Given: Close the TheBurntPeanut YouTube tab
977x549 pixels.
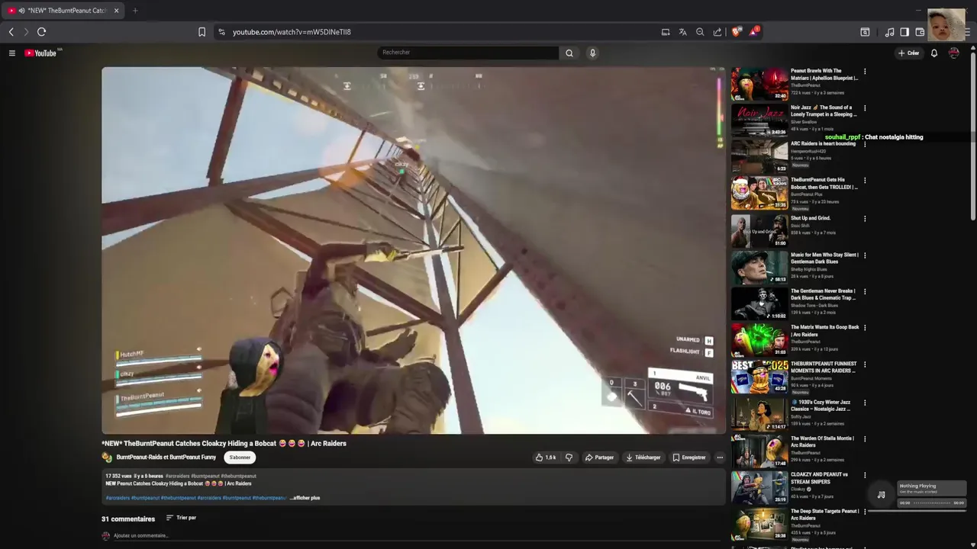Looking at the screenshot, I should pos(116,11).
